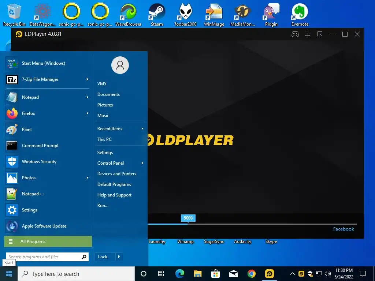Open the Recycle Bin desktop icon
Image resolution: width=375 pixels, height=281 pixels.
pyautogui.click(x=14, y=14)
